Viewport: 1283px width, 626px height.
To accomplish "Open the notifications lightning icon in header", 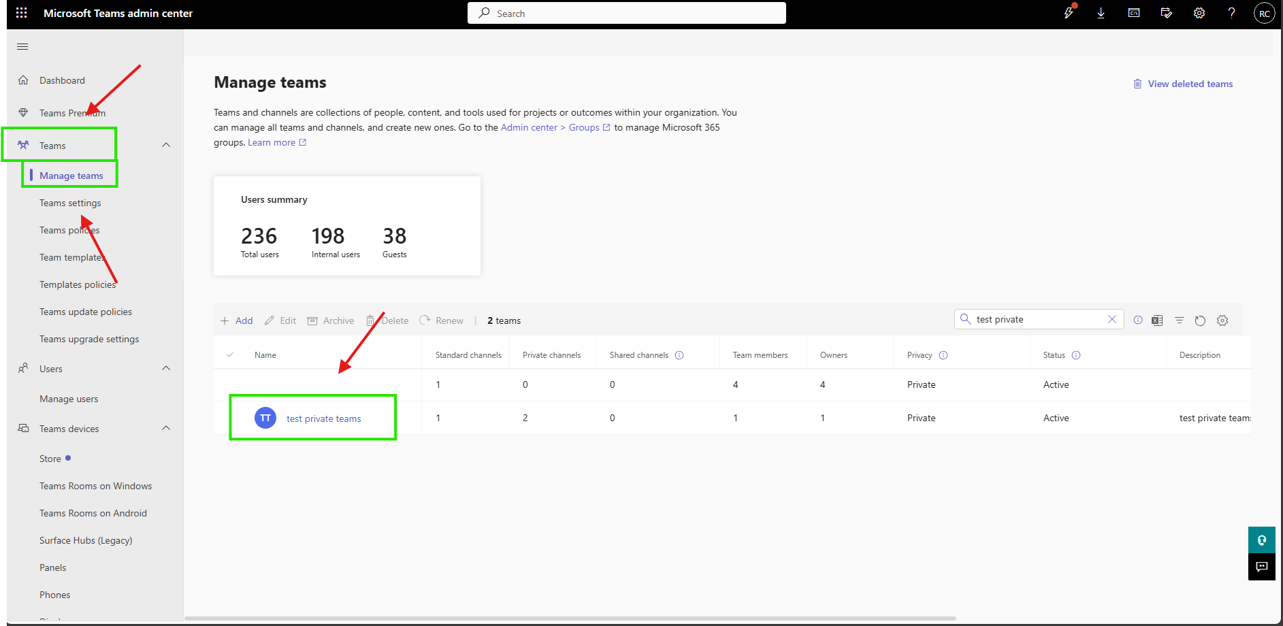I will coord(1069,13).
